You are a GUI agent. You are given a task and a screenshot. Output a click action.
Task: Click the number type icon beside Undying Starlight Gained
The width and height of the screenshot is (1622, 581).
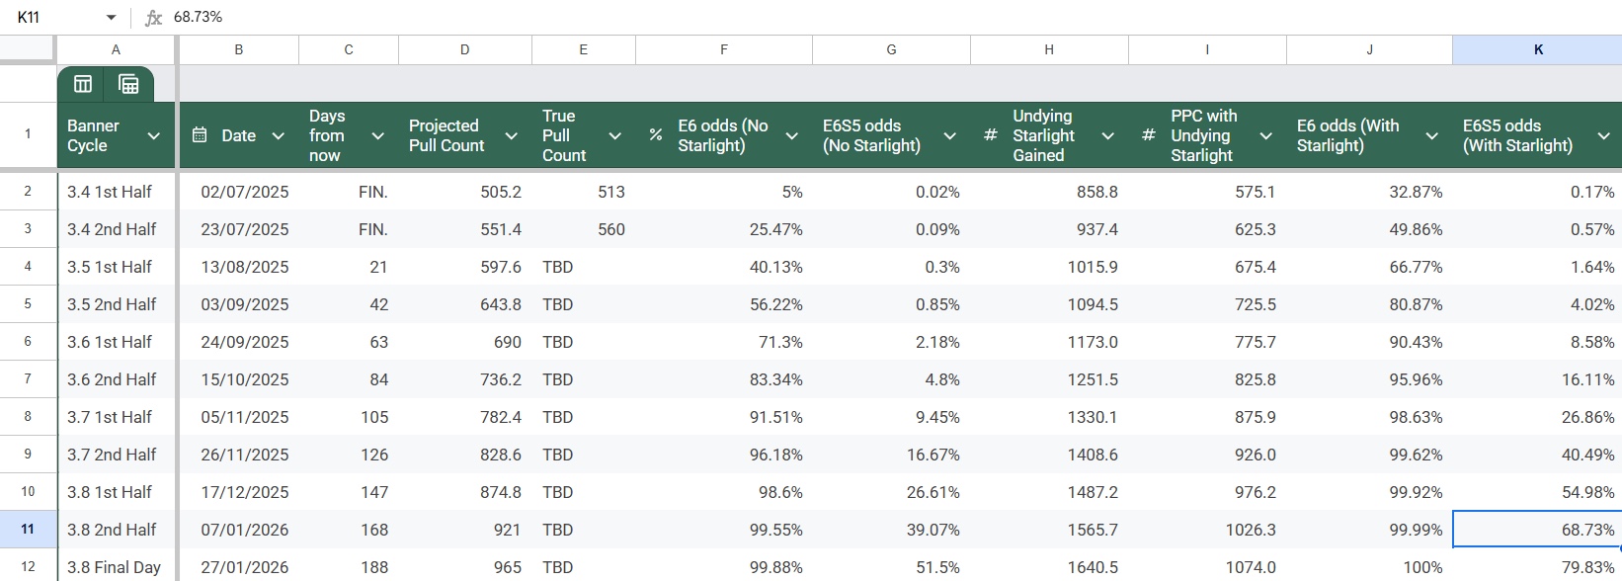point(991,135)
